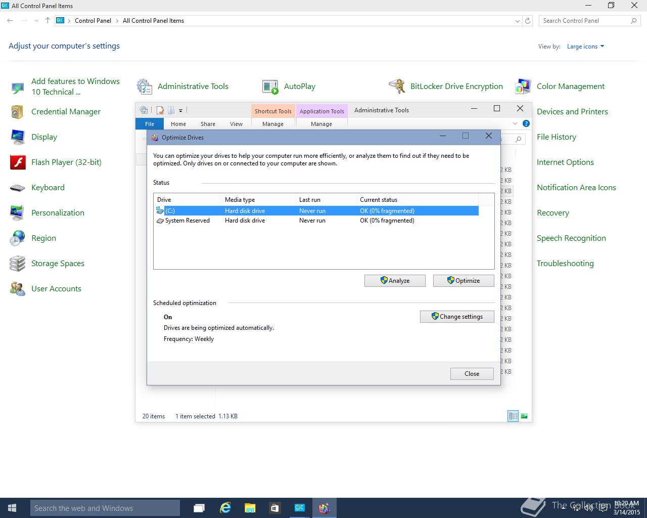The width and height of the screenshot is (647, 518).
Task: Switch Administrative Tools to details view icon
Action: [513, 416]
